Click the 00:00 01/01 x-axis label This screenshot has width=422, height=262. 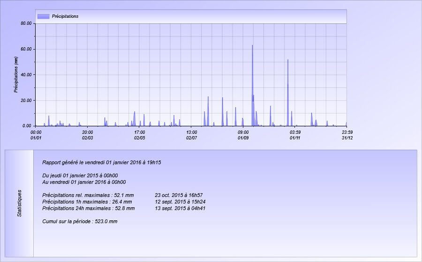click(x=36, y=135)
